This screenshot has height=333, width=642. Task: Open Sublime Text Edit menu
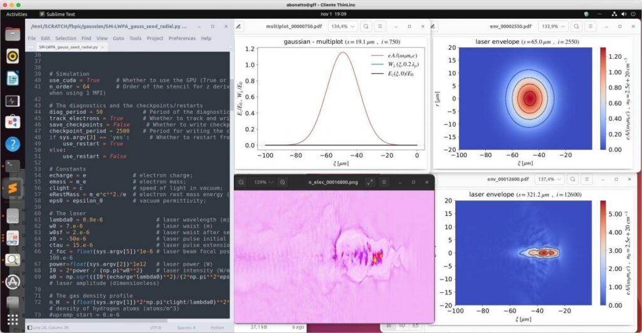[x=45, y=38]
